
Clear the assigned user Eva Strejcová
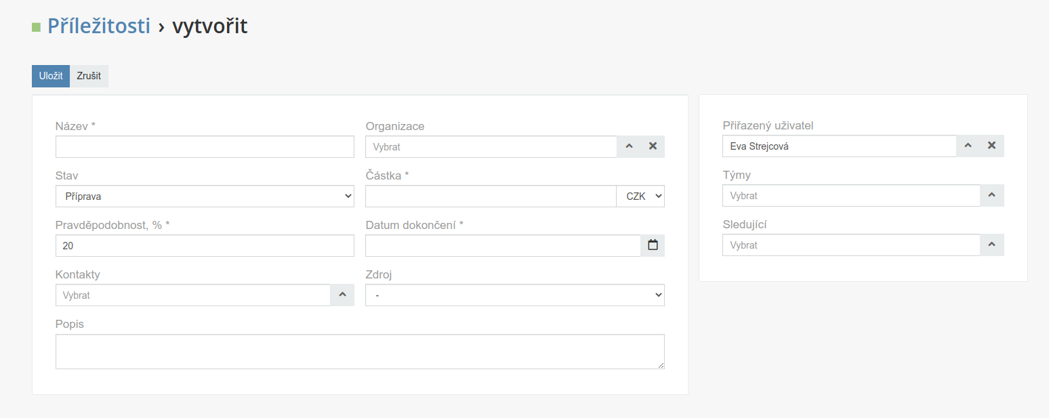[x=991, y=146]
